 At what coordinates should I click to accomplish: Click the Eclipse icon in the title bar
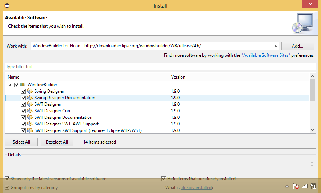click(x=7, y=5)
